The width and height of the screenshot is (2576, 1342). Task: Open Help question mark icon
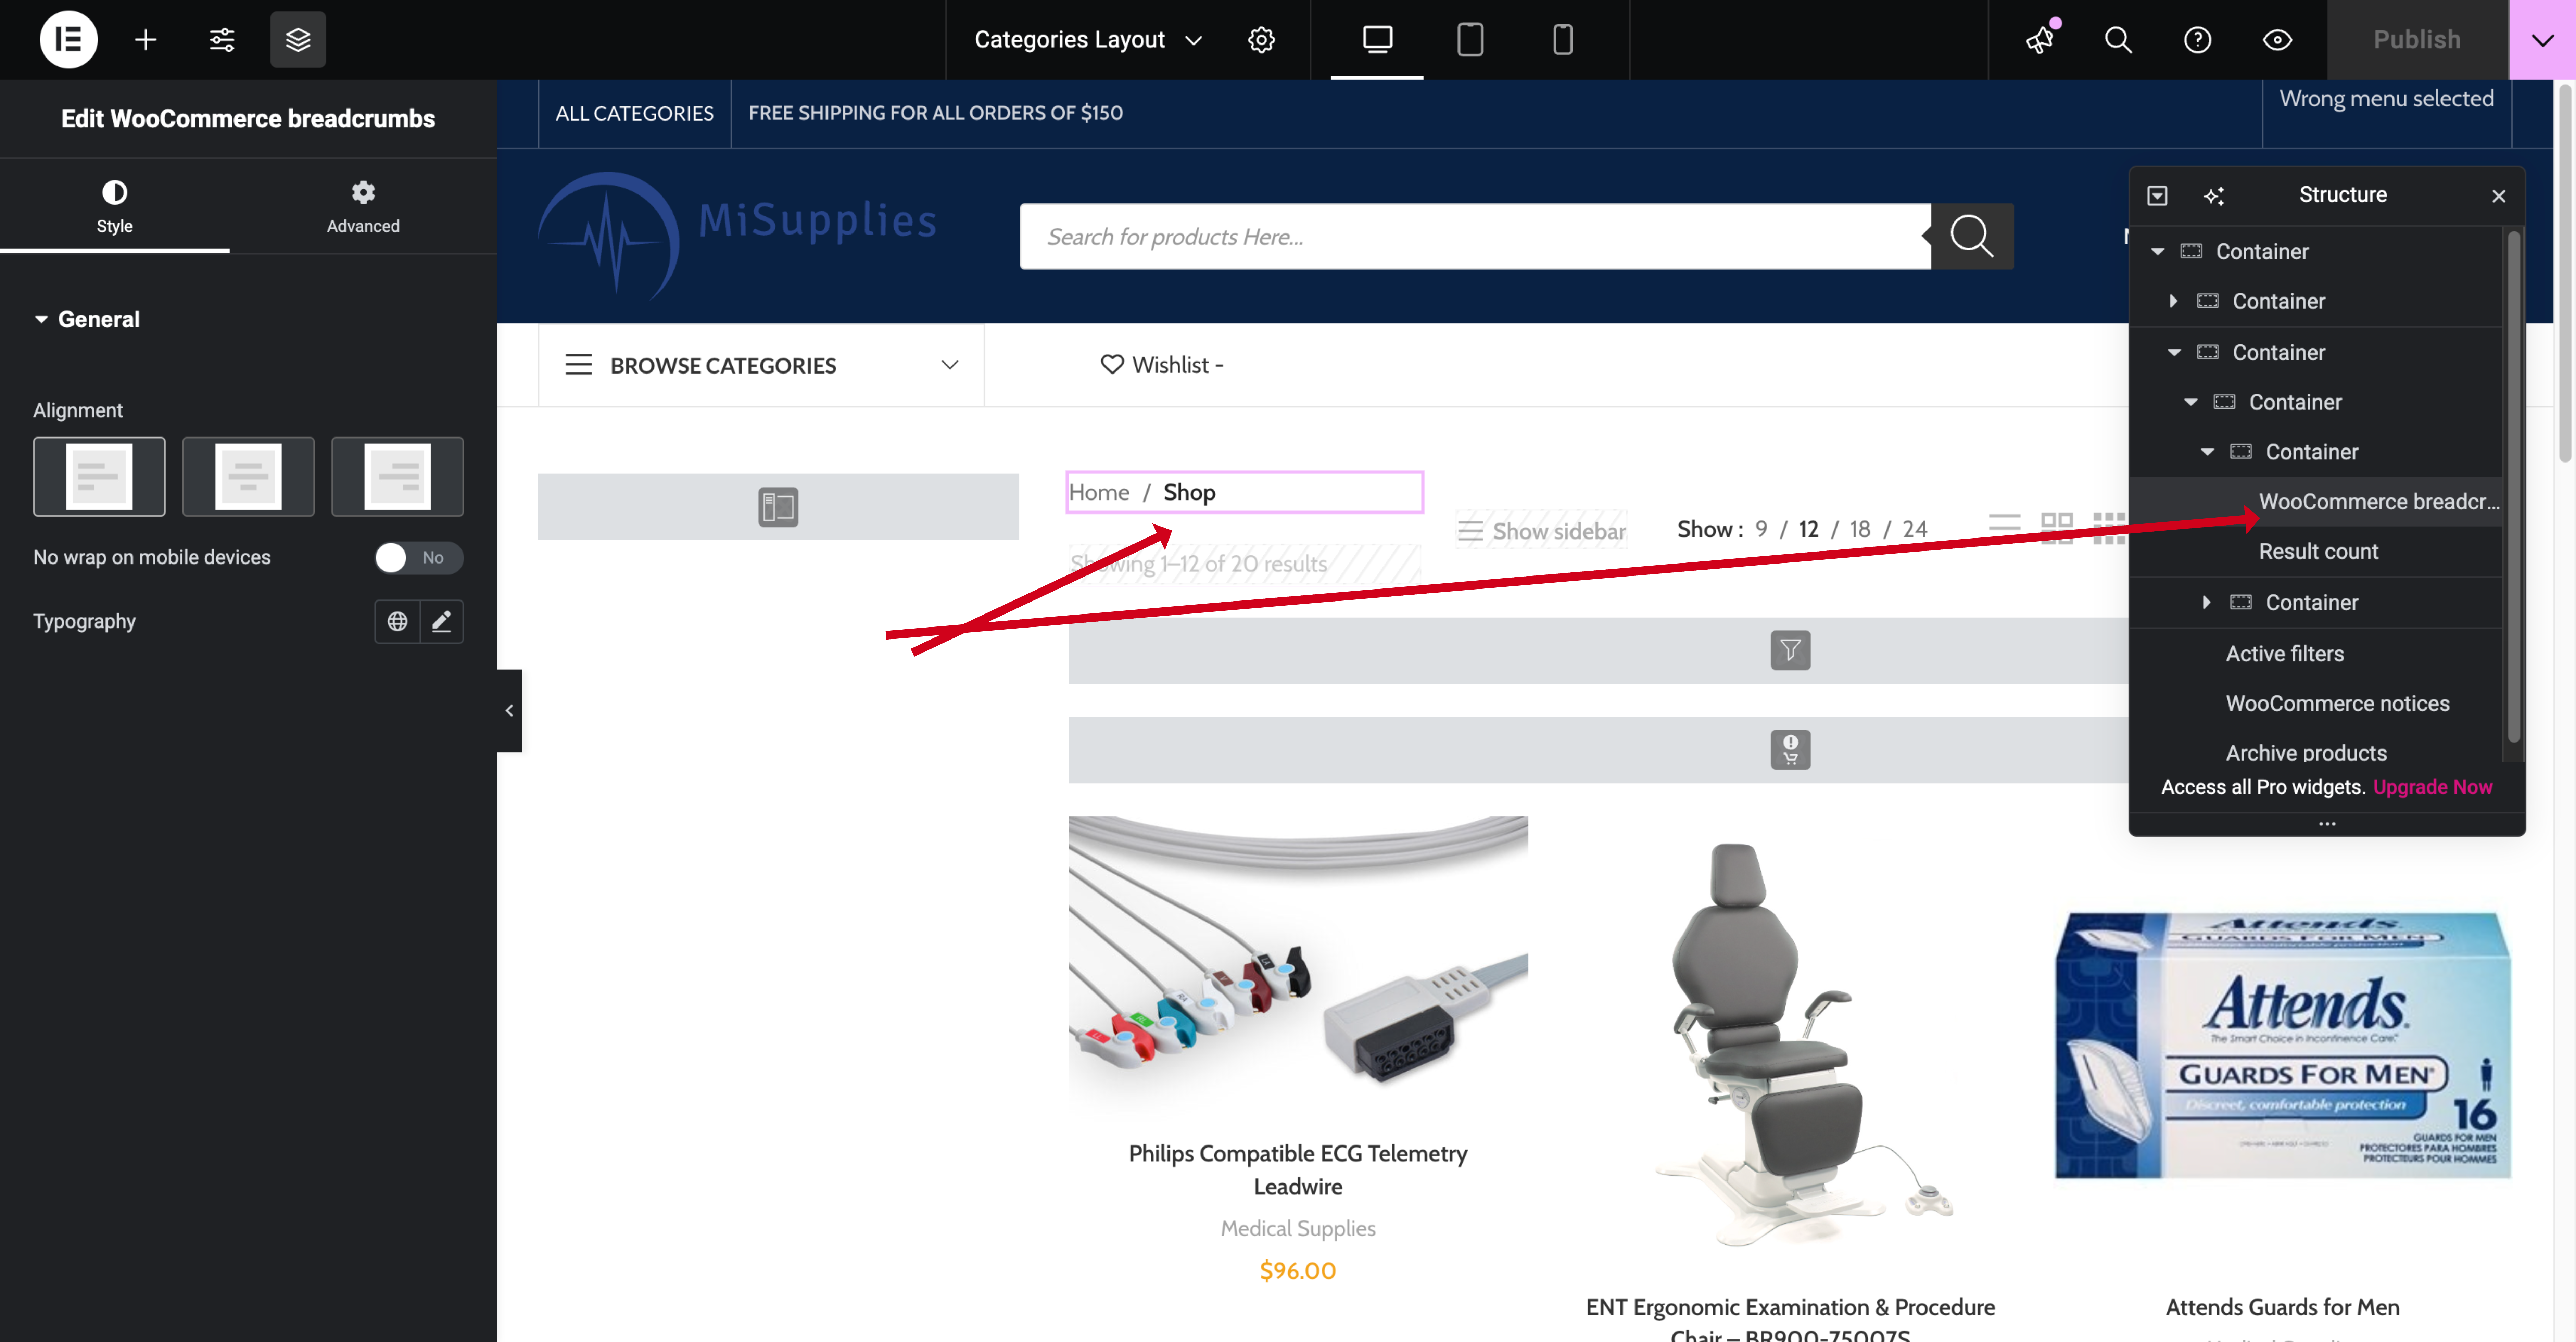coord(2197,40)
